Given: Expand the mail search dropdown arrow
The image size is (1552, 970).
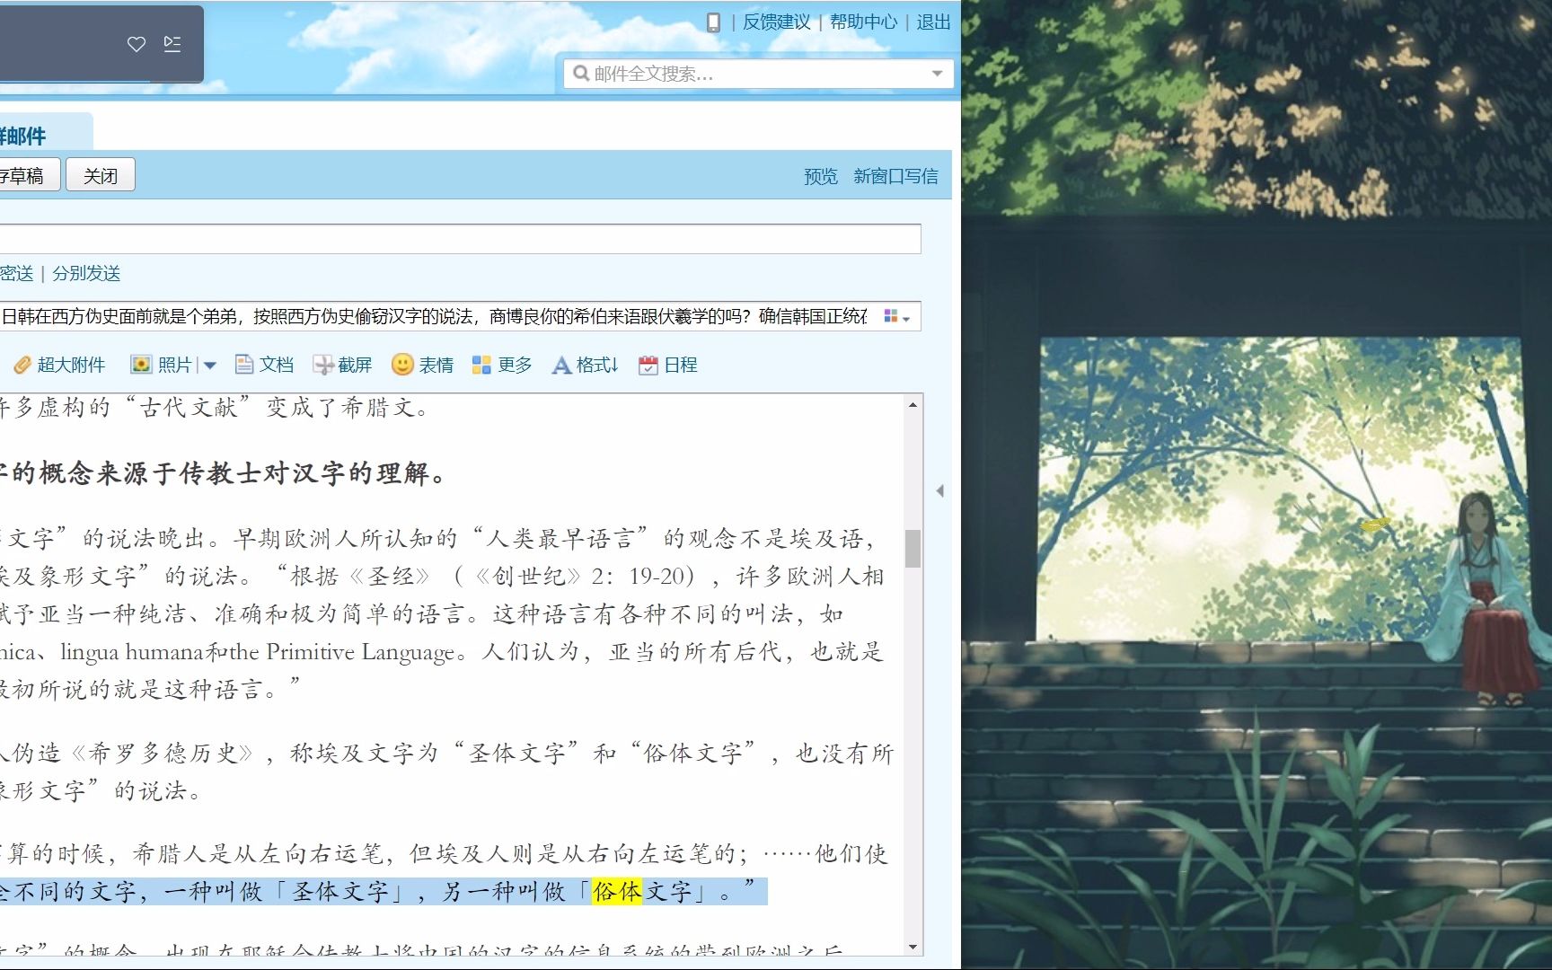Looking at the screenshot, I should click(937, 74).
